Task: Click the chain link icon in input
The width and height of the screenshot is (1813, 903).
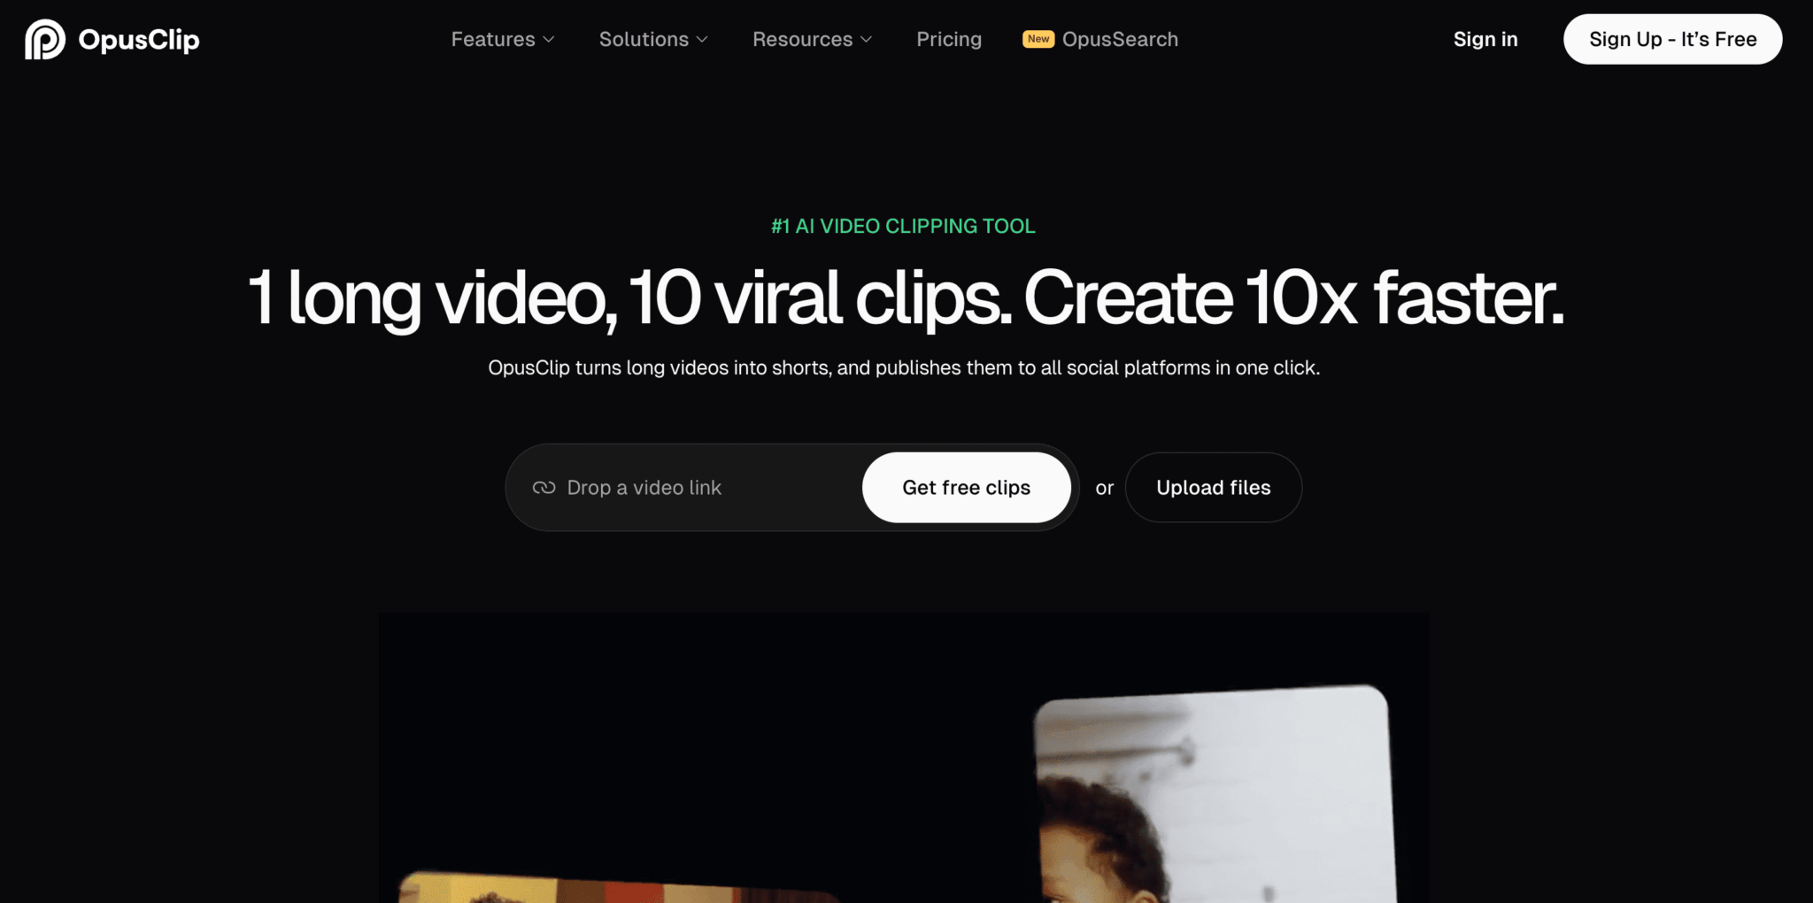Action: (544, 488)
